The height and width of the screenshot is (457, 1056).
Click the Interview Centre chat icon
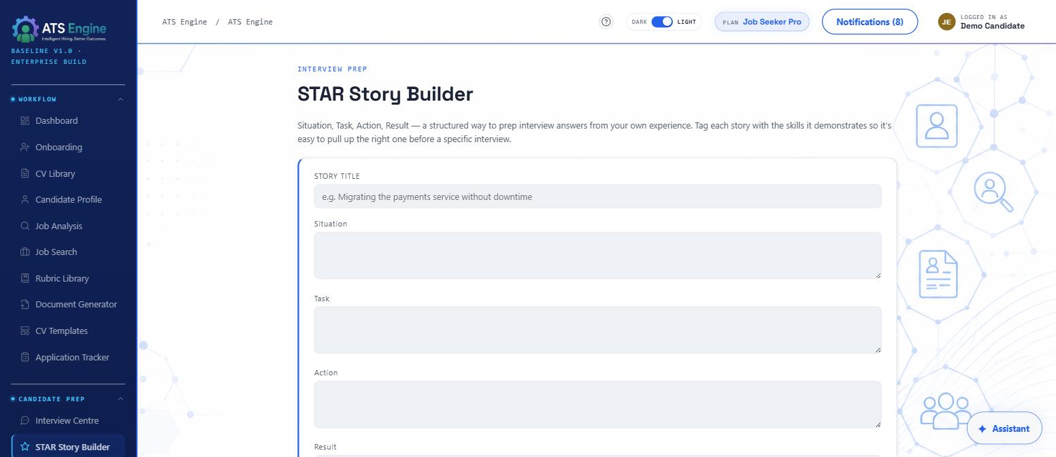(x=25, y=420)
